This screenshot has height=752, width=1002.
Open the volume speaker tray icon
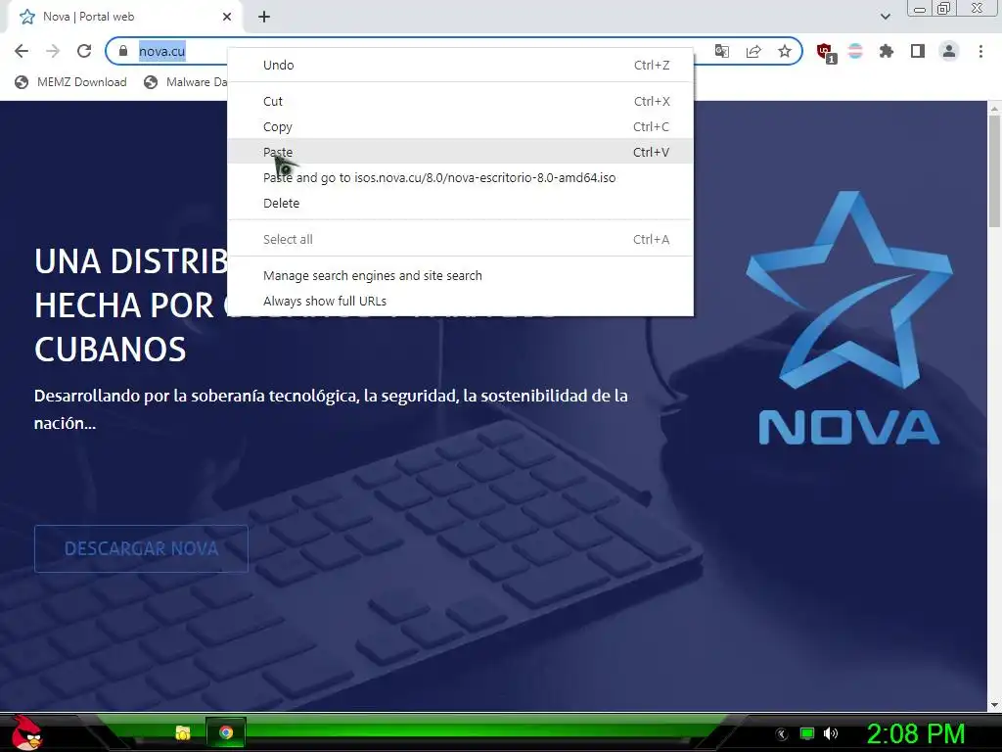point(830,733)
